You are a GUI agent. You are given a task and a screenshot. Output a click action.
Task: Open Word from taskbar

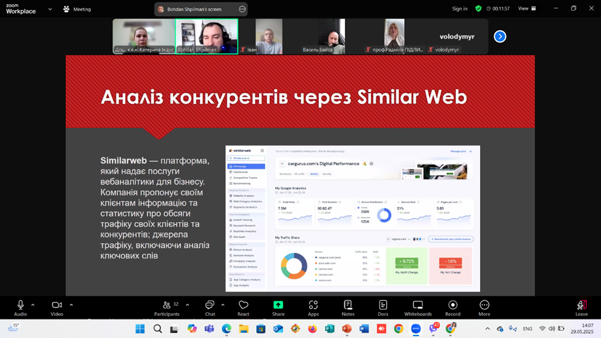point(364,329)
